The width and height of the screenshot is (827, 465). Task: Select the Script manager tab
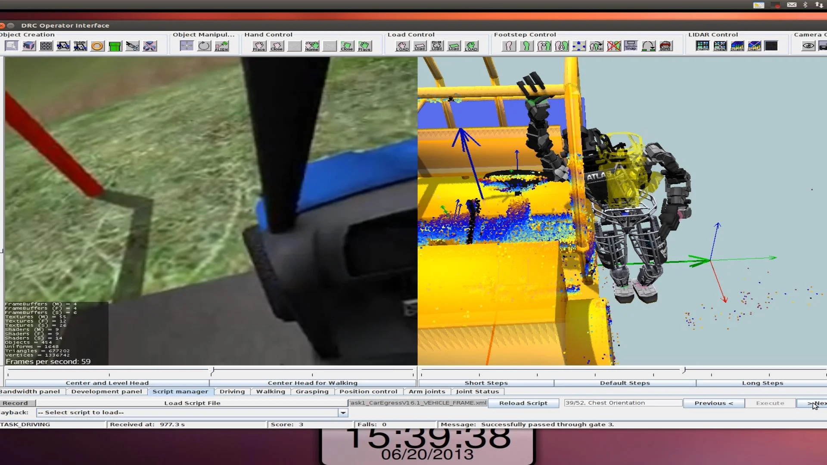point(180,391)
